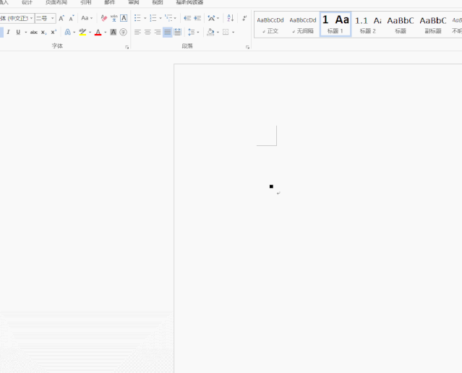Viewport: 462px width, 373px height.
Task: Click the paragraph mark line in the document
Action: point(278,193)
